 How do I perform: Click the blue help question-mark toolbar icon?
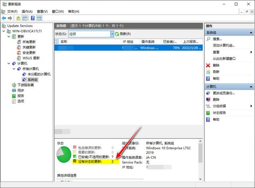33,18
